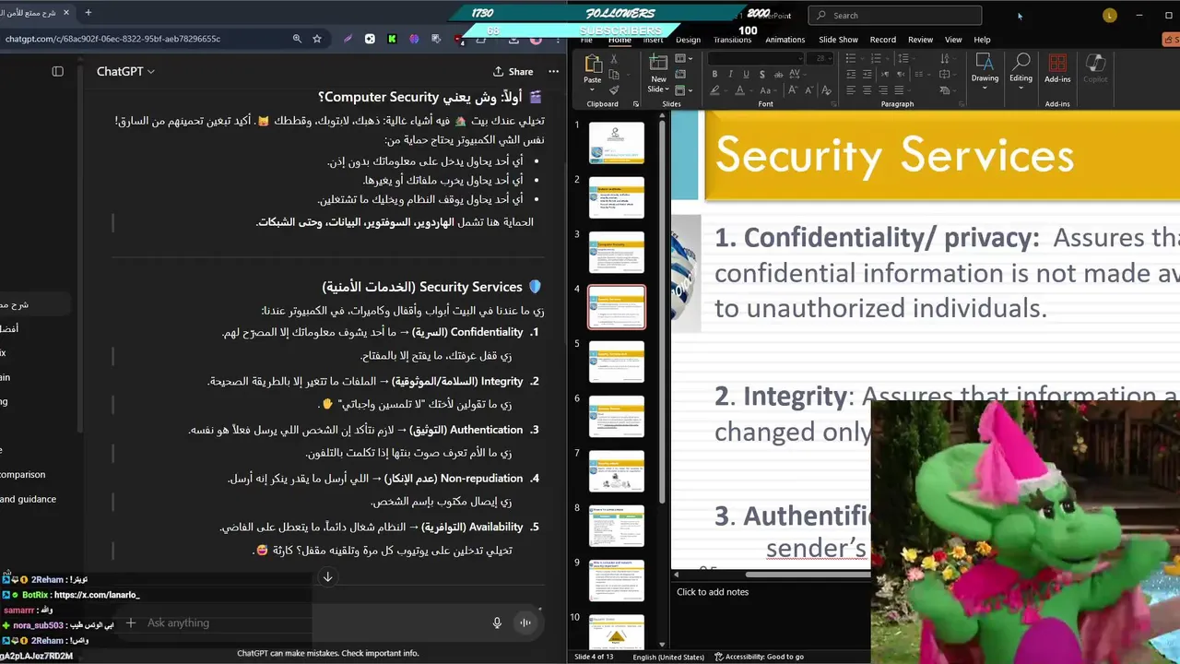The height and width of the screenshot is (664, 1180).
Task: Open the View ribbon tab
Action: click(953, 40)
